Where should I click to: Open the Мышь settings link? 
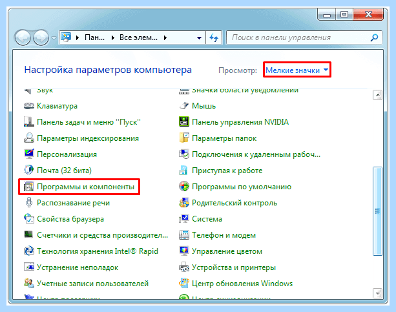pyautogui.click(x=203, y=106)
